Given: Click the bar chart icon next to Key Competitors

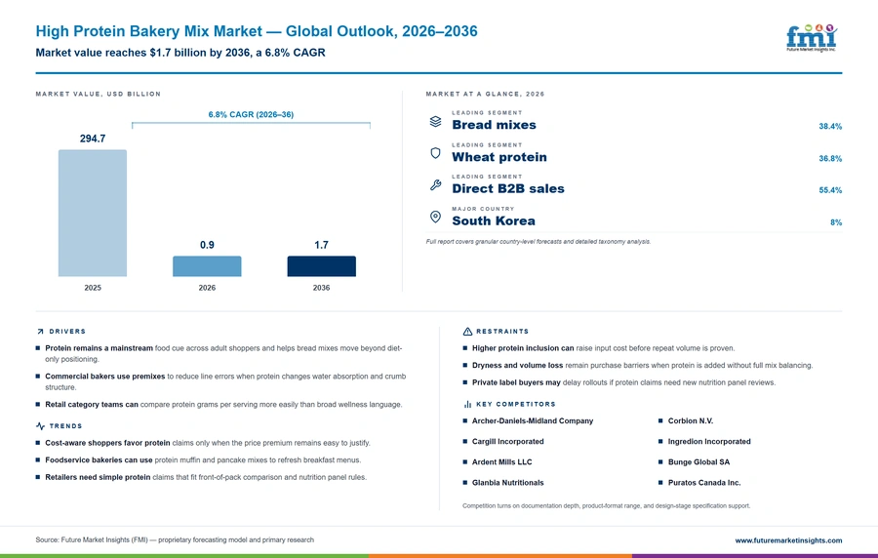Looking at the screenshot, I should (467, 404).
